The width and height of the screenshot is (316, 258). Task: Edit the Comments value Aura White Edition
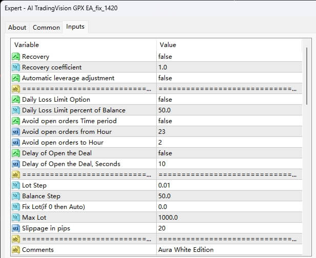186,250
